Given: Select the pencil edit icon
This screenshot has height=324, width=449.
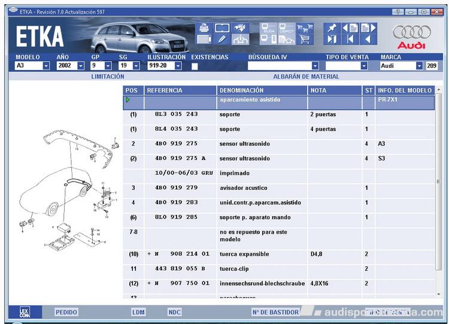Looking at the screenshot, I should click(222, 40).
